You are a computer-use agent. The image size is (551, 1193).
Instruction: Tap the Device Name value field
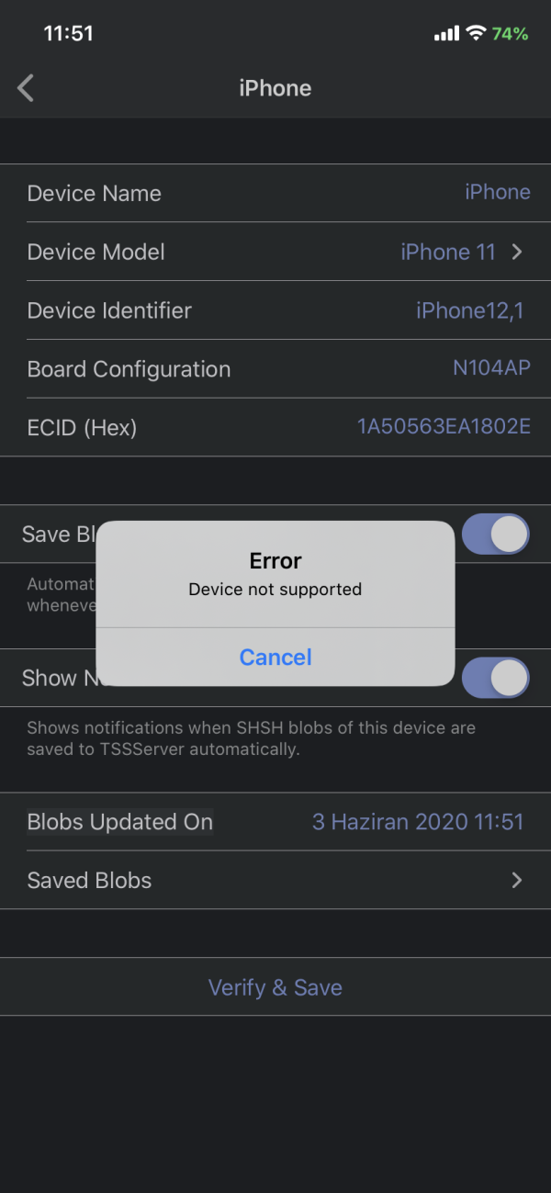click(x=497, y=192)
